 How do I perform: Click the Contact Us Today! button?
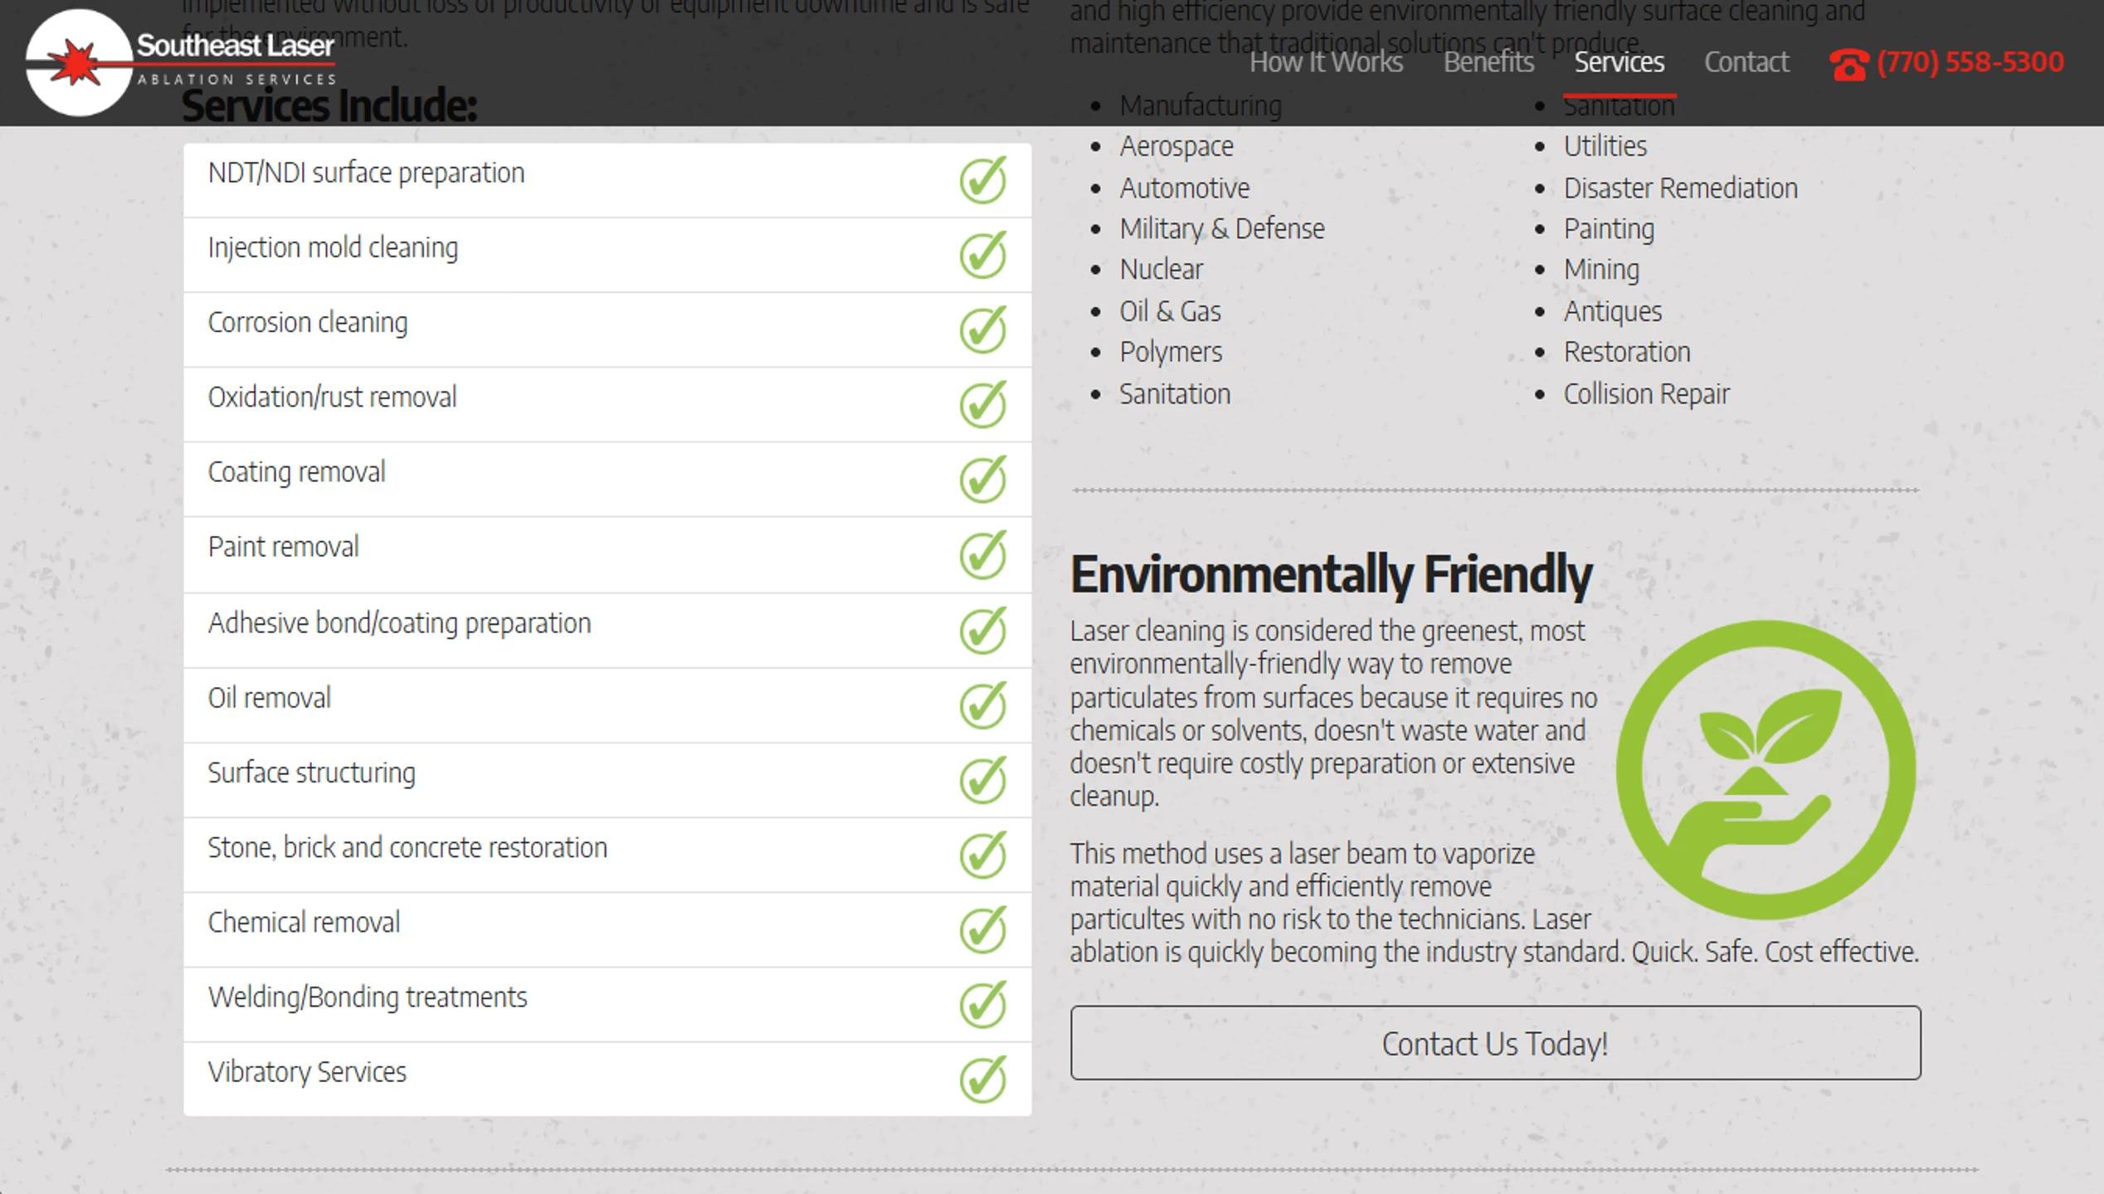(x=1495, y=1043)
